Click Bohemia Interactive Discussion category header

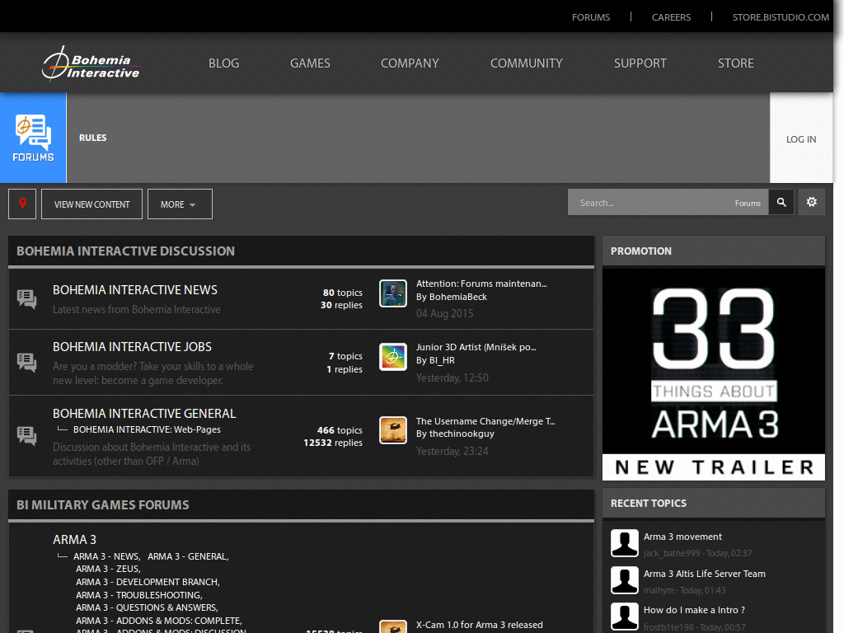coord(125,251)
